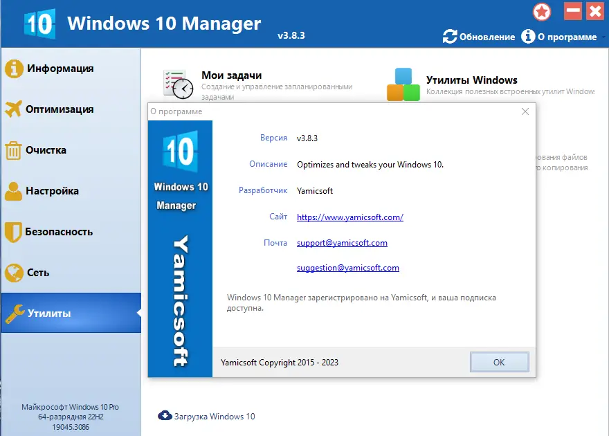Click the info icon beside О программе

click(528, 36)
